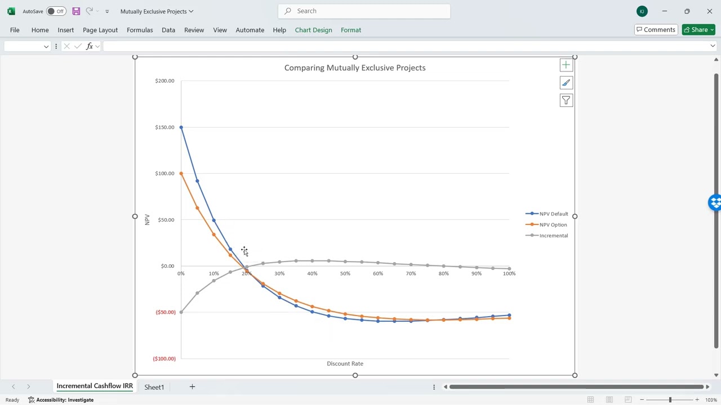
Task: Open the Formulas tab
Action: coord(140,30)
